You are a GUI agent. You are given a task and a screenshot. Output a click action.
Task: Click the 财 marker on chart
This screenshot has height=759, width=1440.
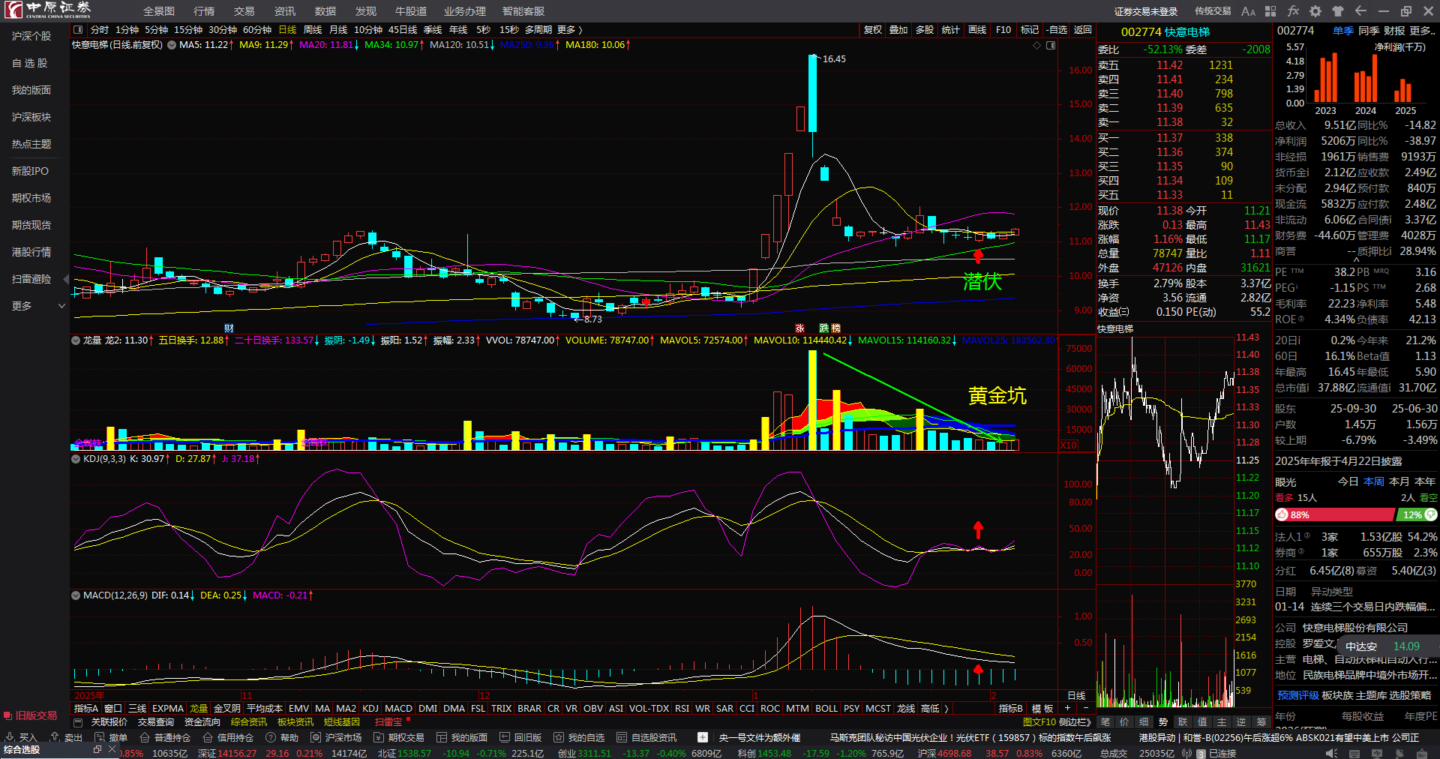coord(229,328)
